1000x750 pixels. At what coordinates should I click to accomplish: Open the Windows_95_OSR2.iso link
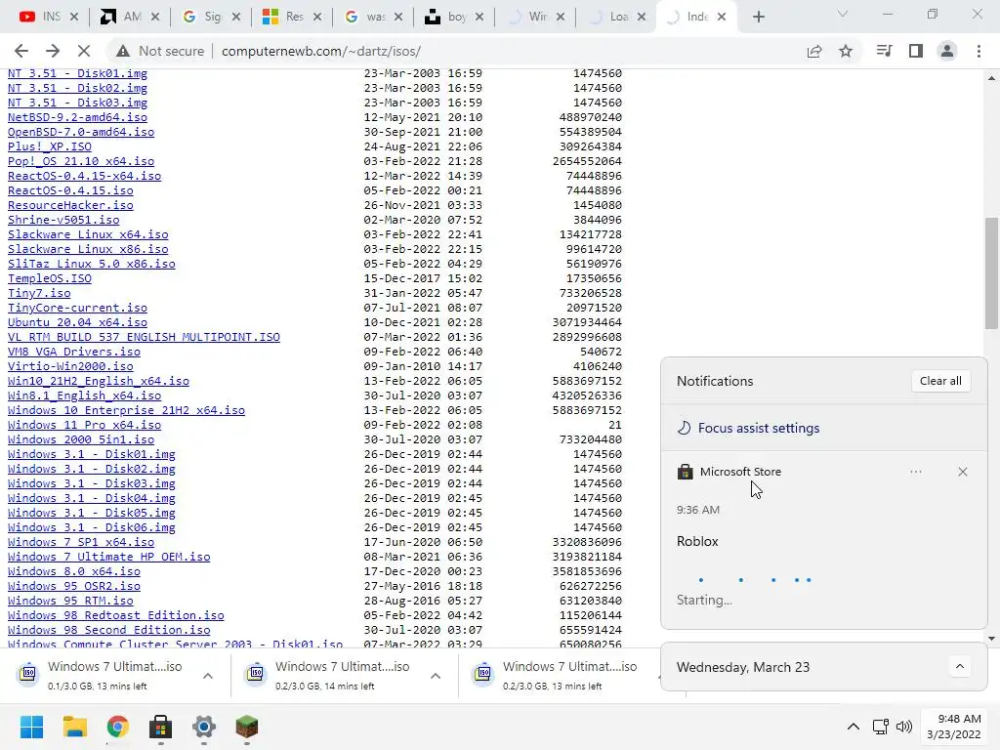pyautogui.click(x=74, y=586)
